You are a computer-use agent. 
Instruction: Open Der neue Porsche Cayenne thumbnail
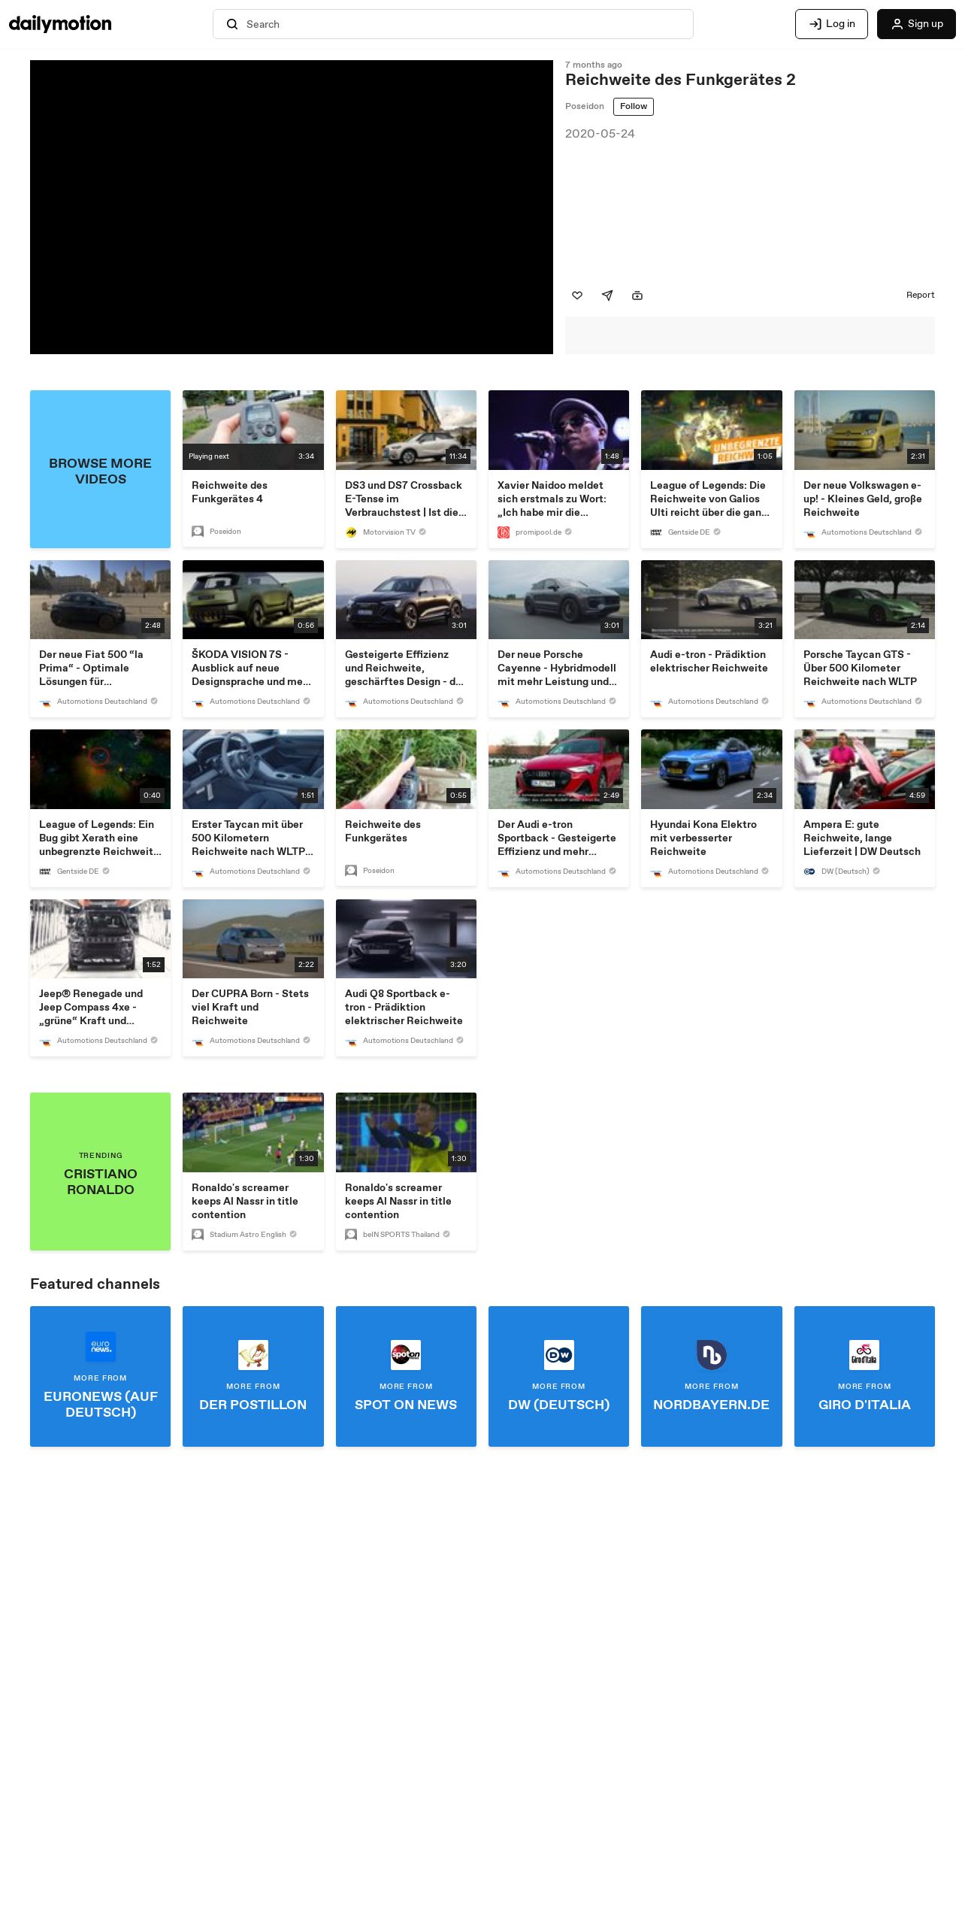pos(559,599)
